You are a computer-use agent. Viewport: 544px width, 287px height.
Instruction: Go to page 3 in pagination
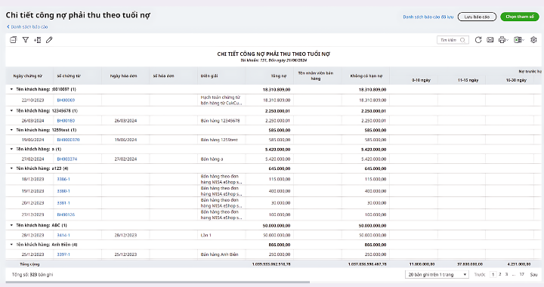click(506, 274)
